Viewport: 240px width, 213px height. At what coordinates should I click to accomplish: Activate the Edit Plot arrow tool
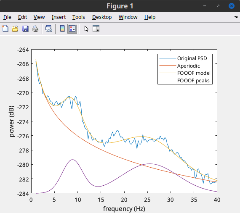86,29
